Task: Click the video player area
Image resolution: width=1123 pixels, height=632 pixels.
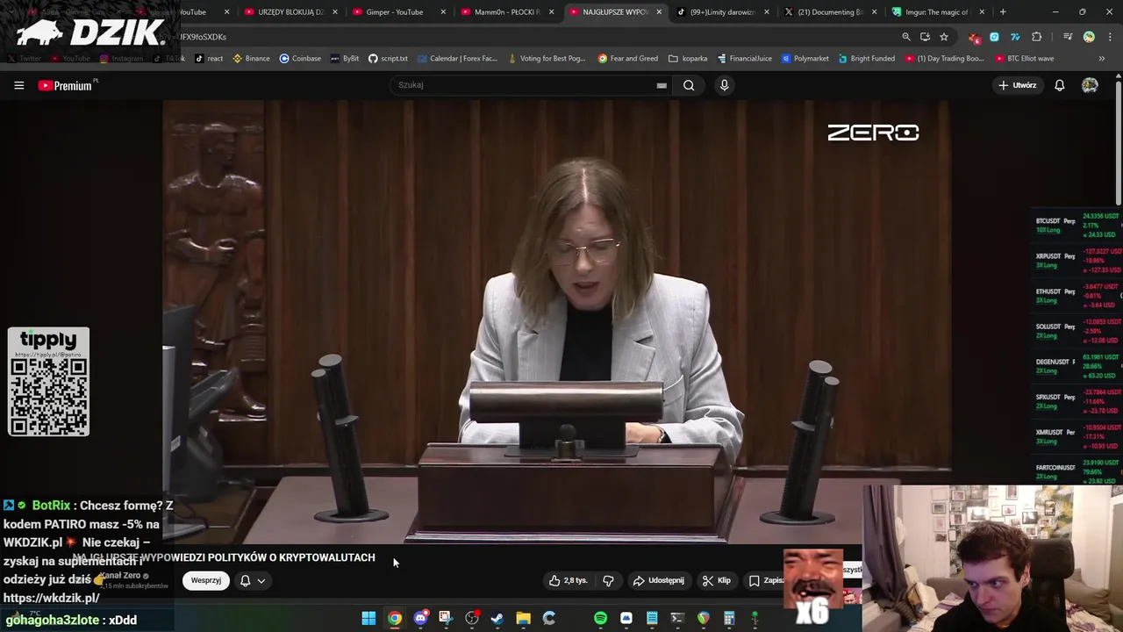Action: pyautogui.click(x=555, y=320)
